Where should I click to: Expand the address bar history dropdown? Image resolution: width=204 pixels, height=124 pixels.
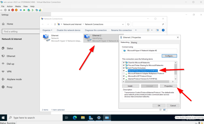click(123, 24)
